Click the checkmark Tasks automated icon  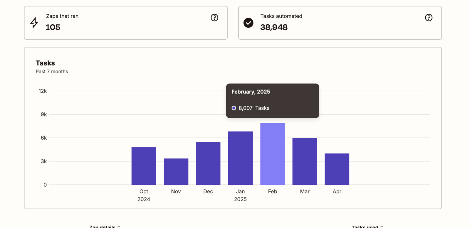(248, 23)
